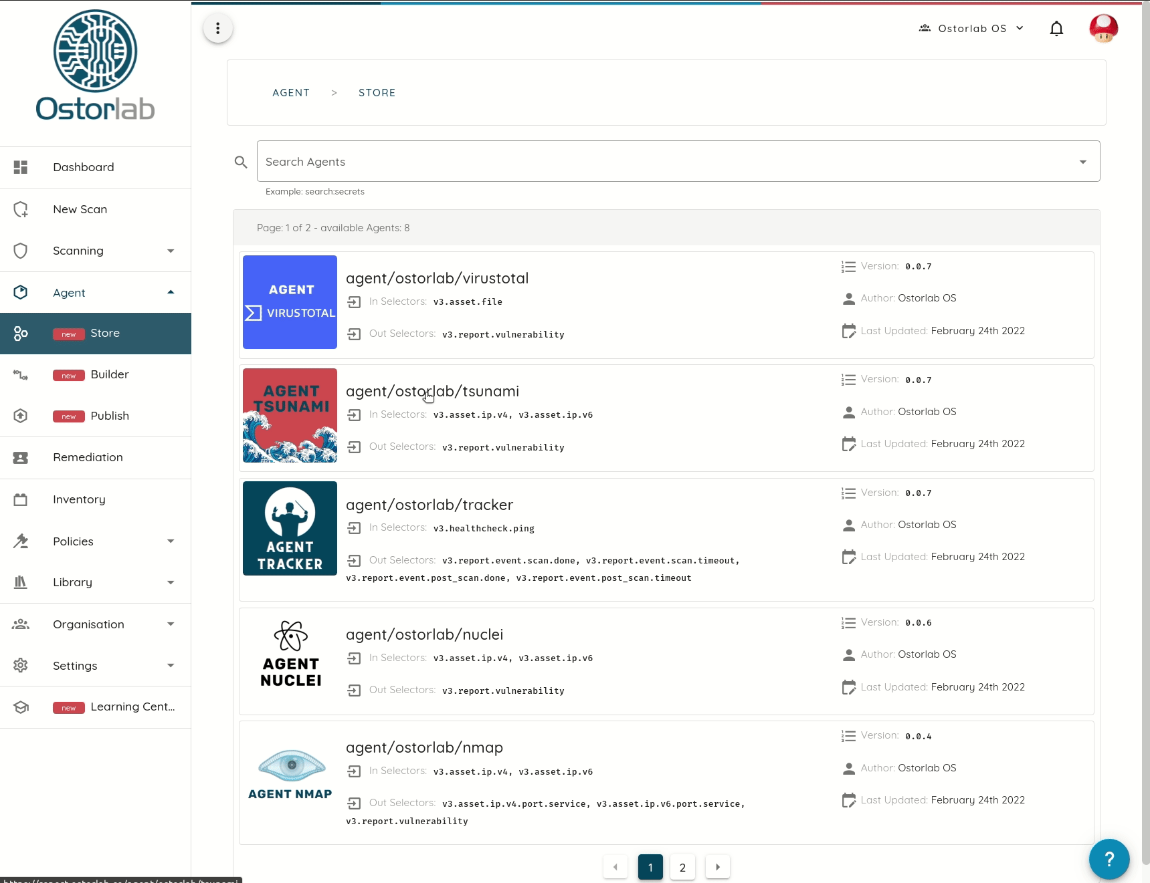This screenshot has height=883, width=1150.
Task: Click the 'Page: 1 of 2 - available Agents: 8' text
Action: [333, 228]
